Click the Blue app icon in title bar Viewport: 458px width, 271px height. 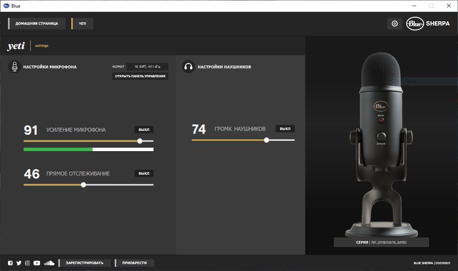[6, 6]
